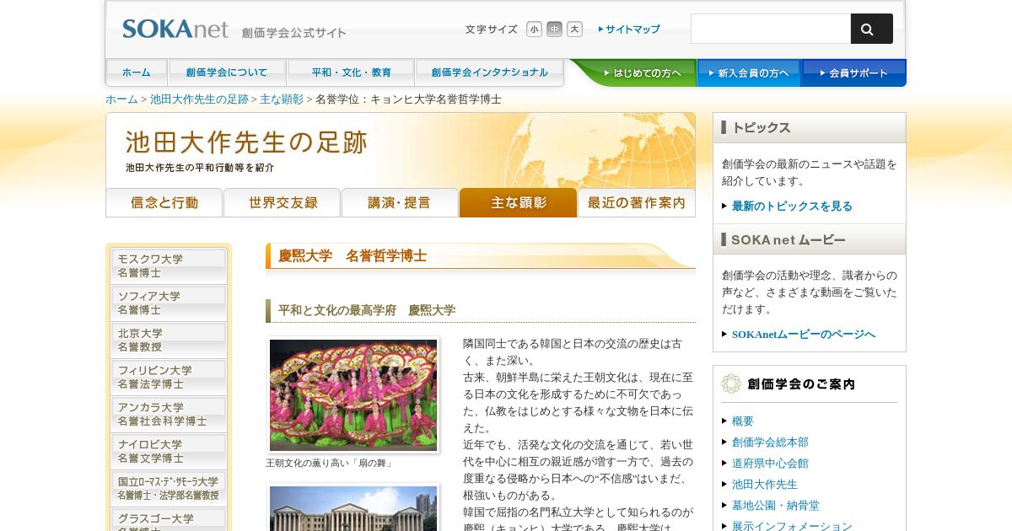Click the 平和と文化の最高学府 慶熙大学 subheading
Image resolution: width=1012 pixels, height=531 pixels.
point(367,310)
